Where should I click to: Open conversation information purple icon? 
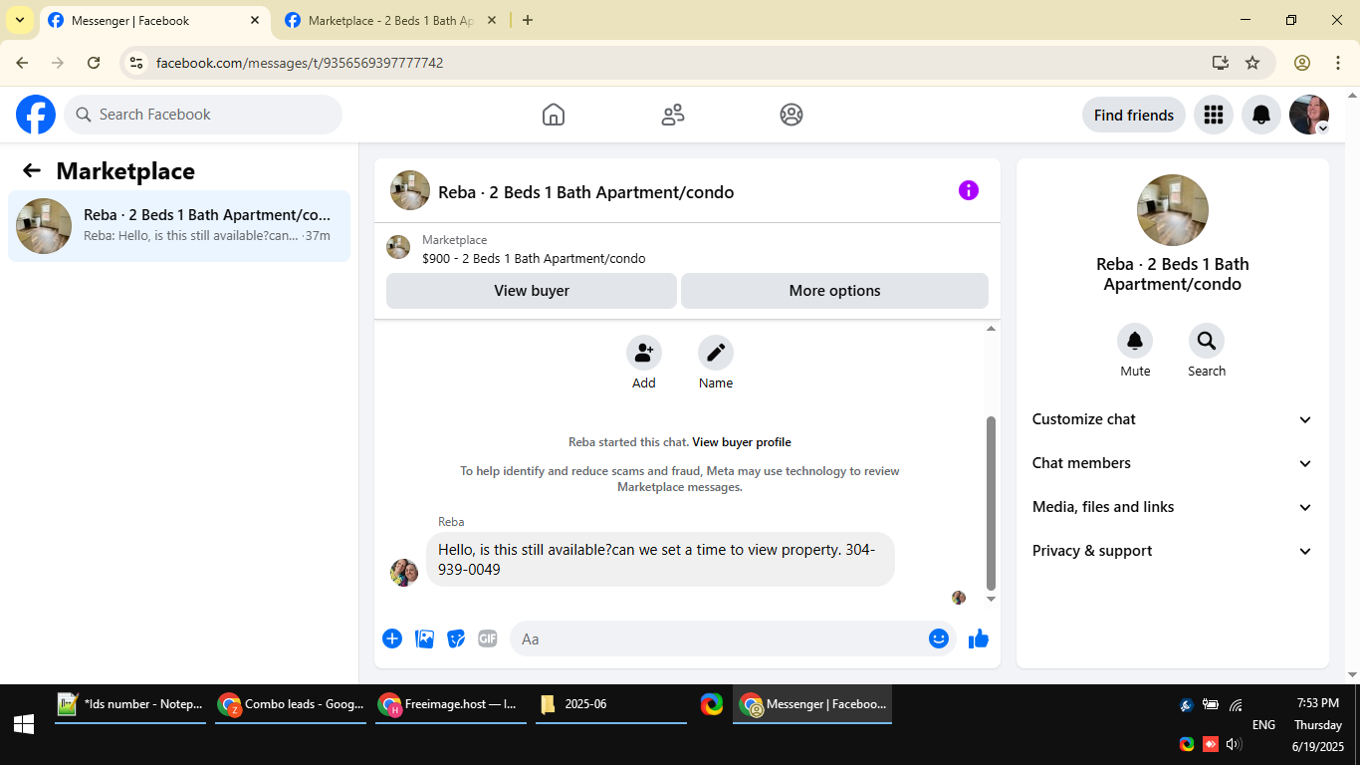tap(969, 190)
